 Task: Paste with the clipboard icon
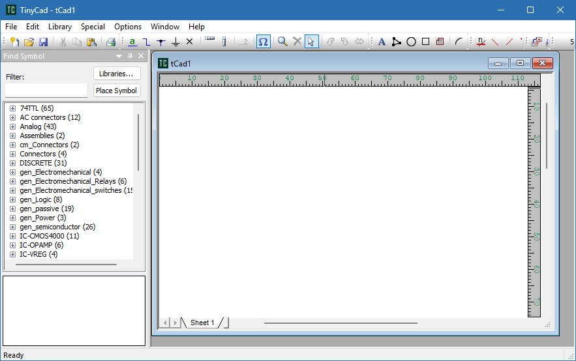pyautogui.click(x=91, y=42)
